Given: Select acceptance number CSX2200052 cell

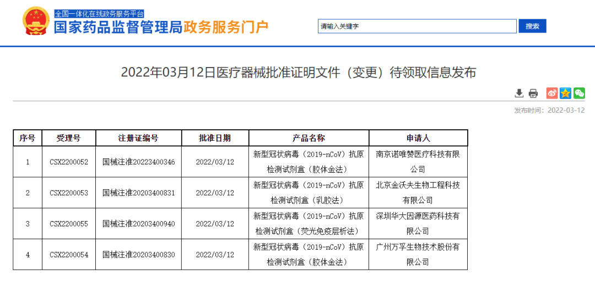Looking at the screenshot, I should coord(69,162).
